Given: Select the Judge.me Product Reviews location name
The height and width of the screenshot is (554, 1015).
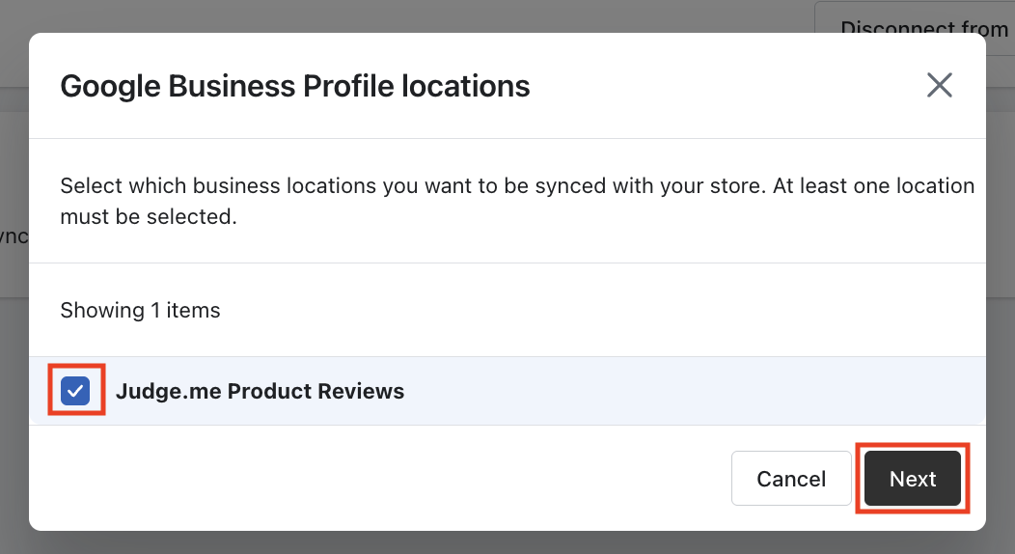Looking at the screenshot, I should 260,391.
